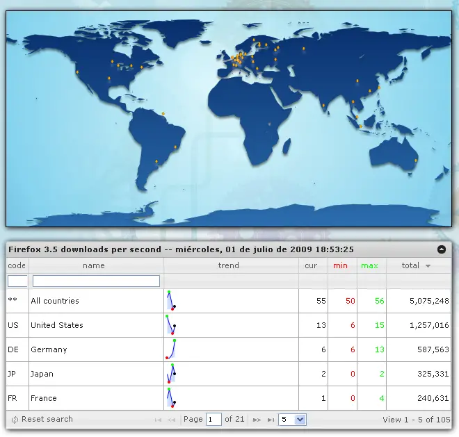
Task: Go to the previous page using the pager icon
Action: [x=171, y=420]
